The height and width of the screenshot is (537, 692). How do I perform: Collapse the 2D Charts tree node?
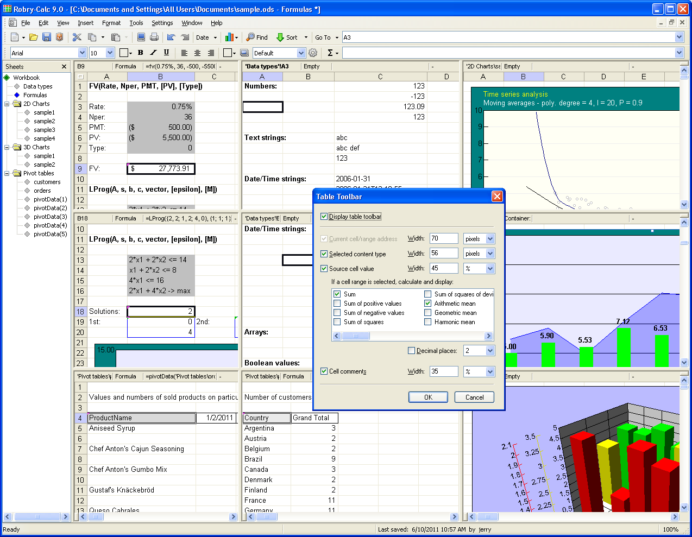coord(8,104)
